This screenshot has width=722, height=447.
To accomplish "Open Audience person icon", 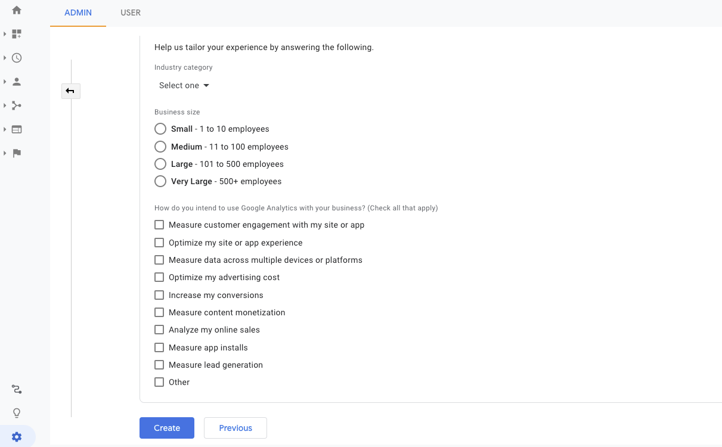I will (x=17, y=82).
